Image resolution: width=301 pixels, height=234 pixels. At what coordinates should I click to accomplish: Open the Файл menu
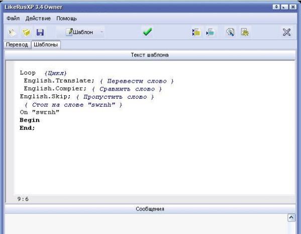click(13, 19)
